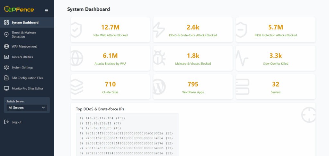Click the cPFence logo
Viewport: 329px width, 156px height.
pos(20,9)
